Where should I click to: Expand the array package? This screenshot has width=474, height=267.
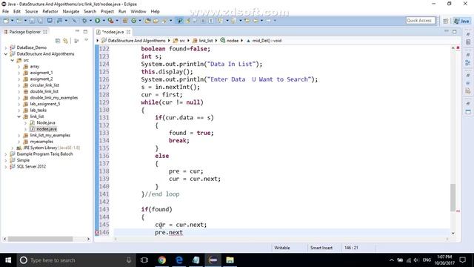(19, 67)
